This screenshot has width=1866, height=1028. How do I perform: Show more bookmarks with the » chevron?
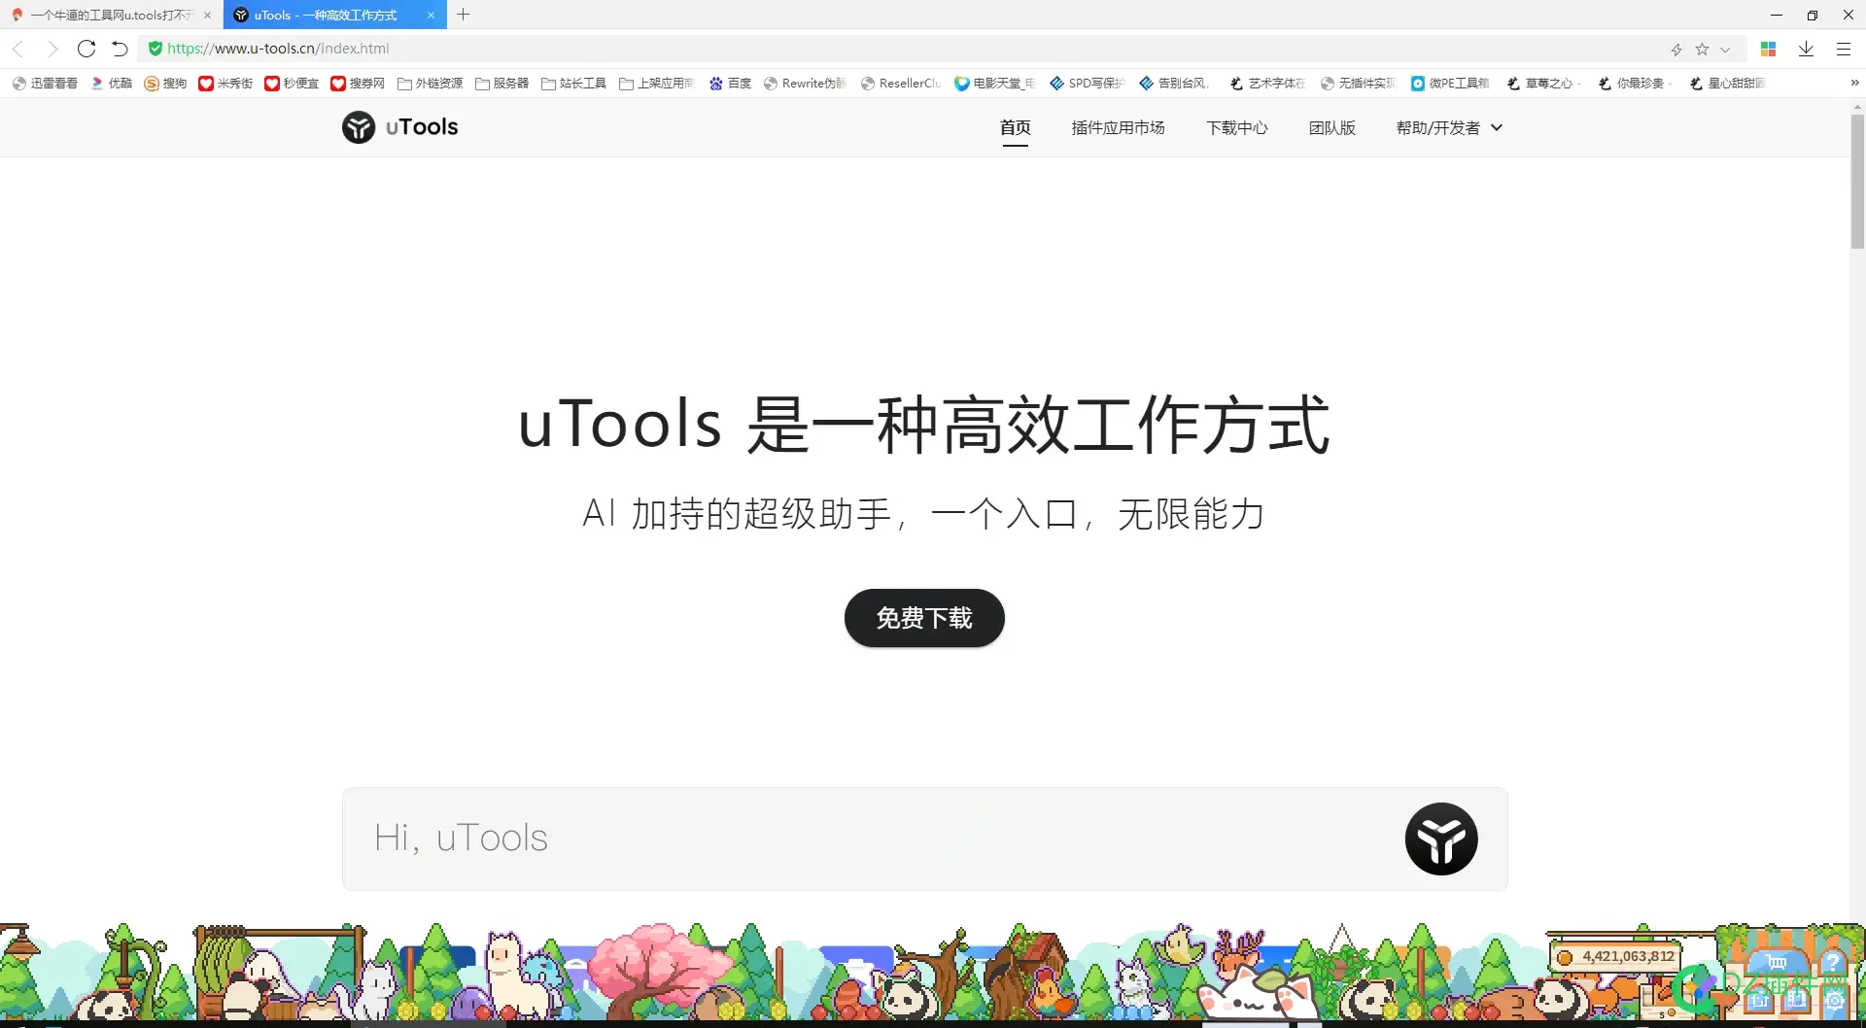[x=1853, y=84]
